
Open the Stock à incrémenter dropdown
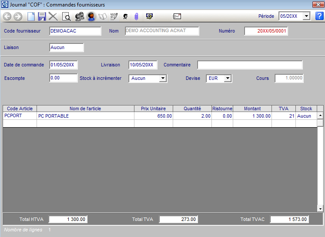coord(163,79)
